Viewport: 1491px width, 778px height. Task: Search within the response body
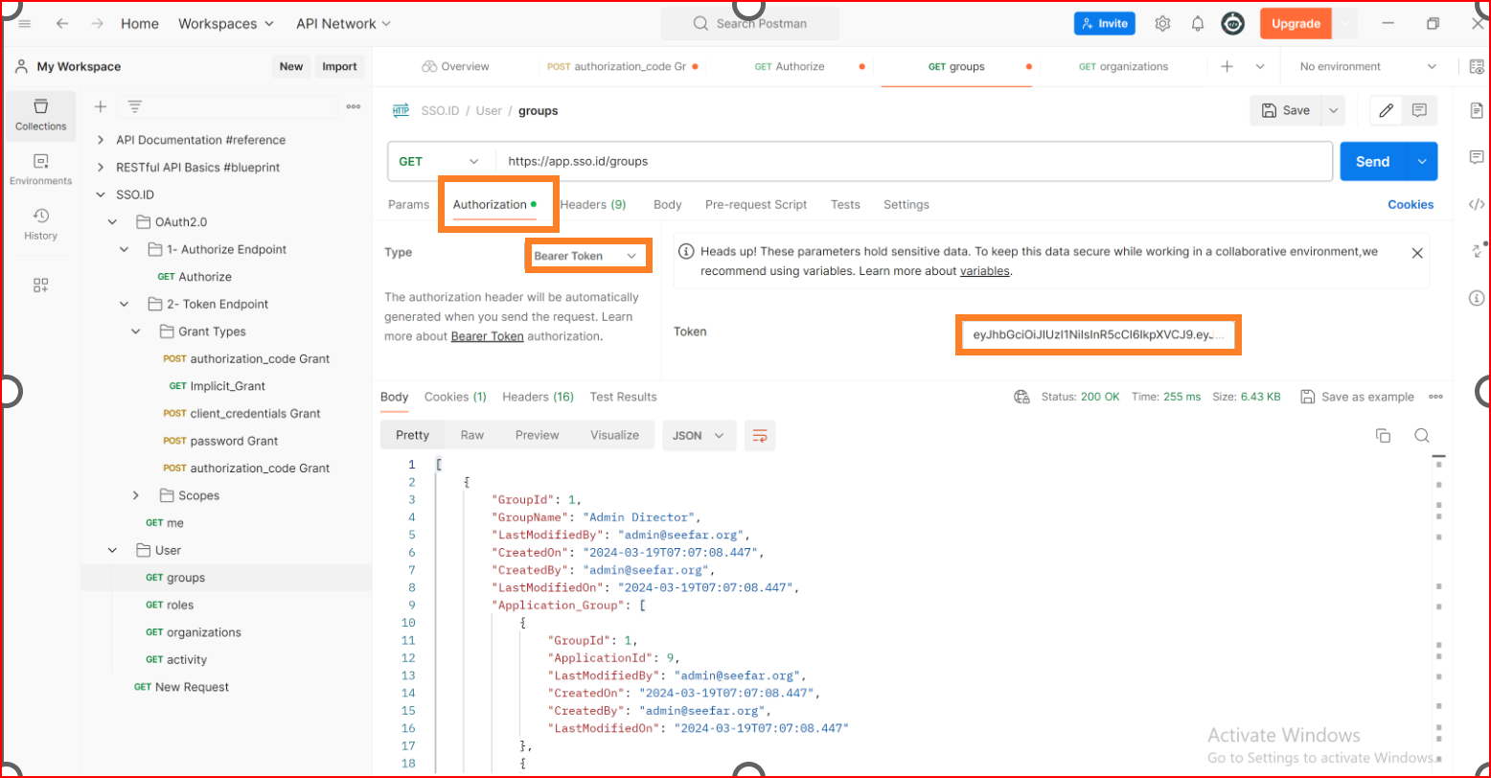(x=1422, y=435)
